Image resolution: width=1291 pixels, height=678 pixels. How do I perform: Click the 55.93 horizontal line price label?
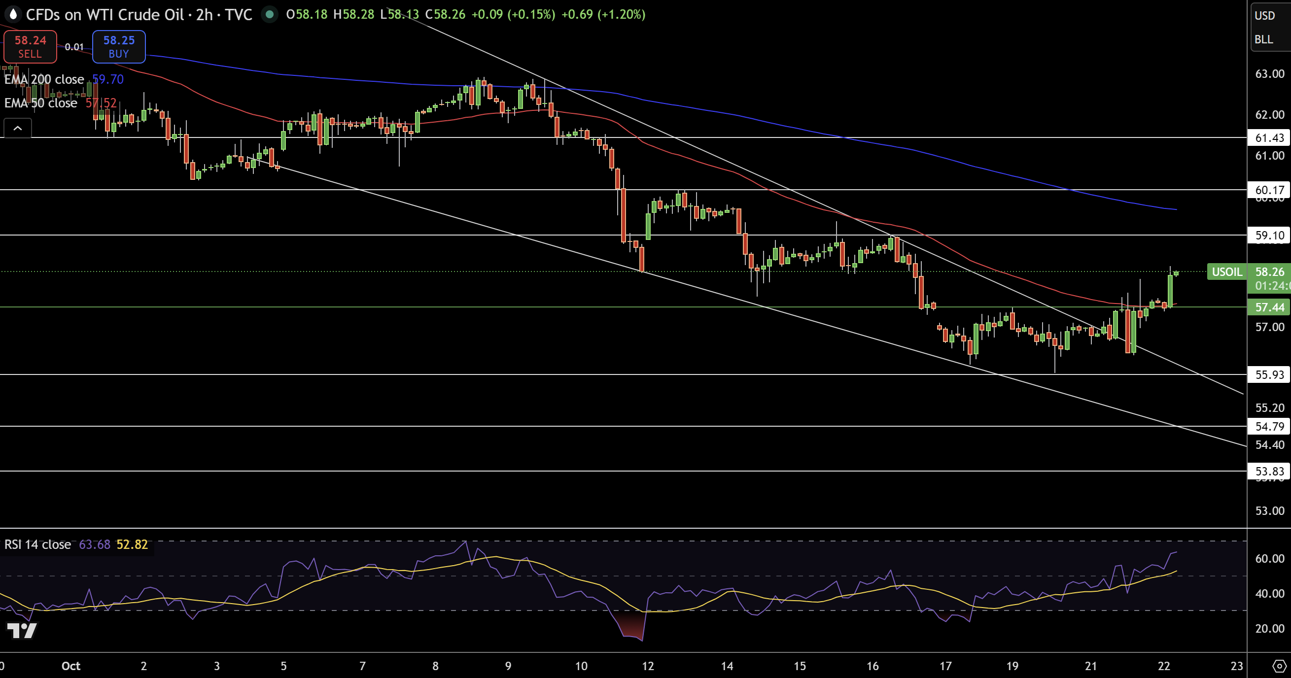[1269, 374]
